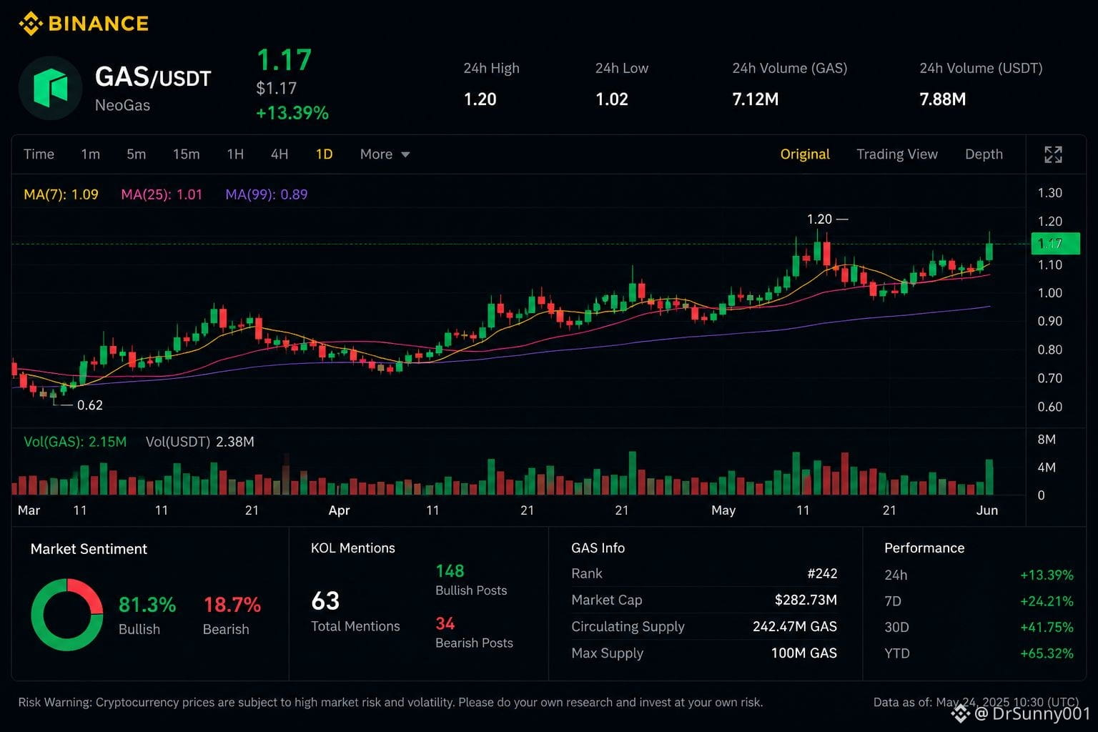This screenshot has width=1098, height=732.
Task: Click the 148 Bullish Posts count
Action: [450, 571]
